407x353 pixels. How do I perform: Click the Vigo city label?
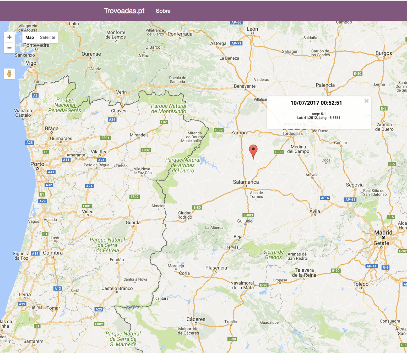click(31, 63)
